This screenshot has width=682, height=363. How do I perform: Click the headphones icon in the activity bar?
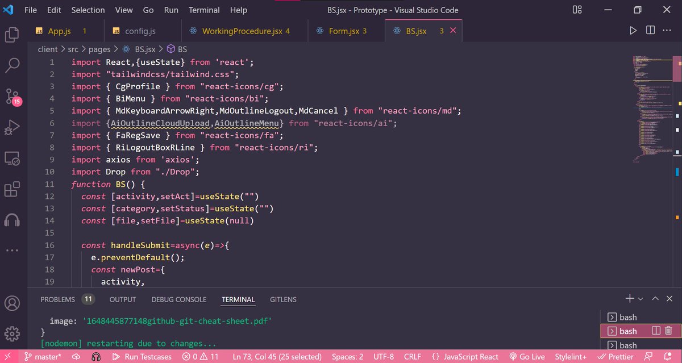13,219
